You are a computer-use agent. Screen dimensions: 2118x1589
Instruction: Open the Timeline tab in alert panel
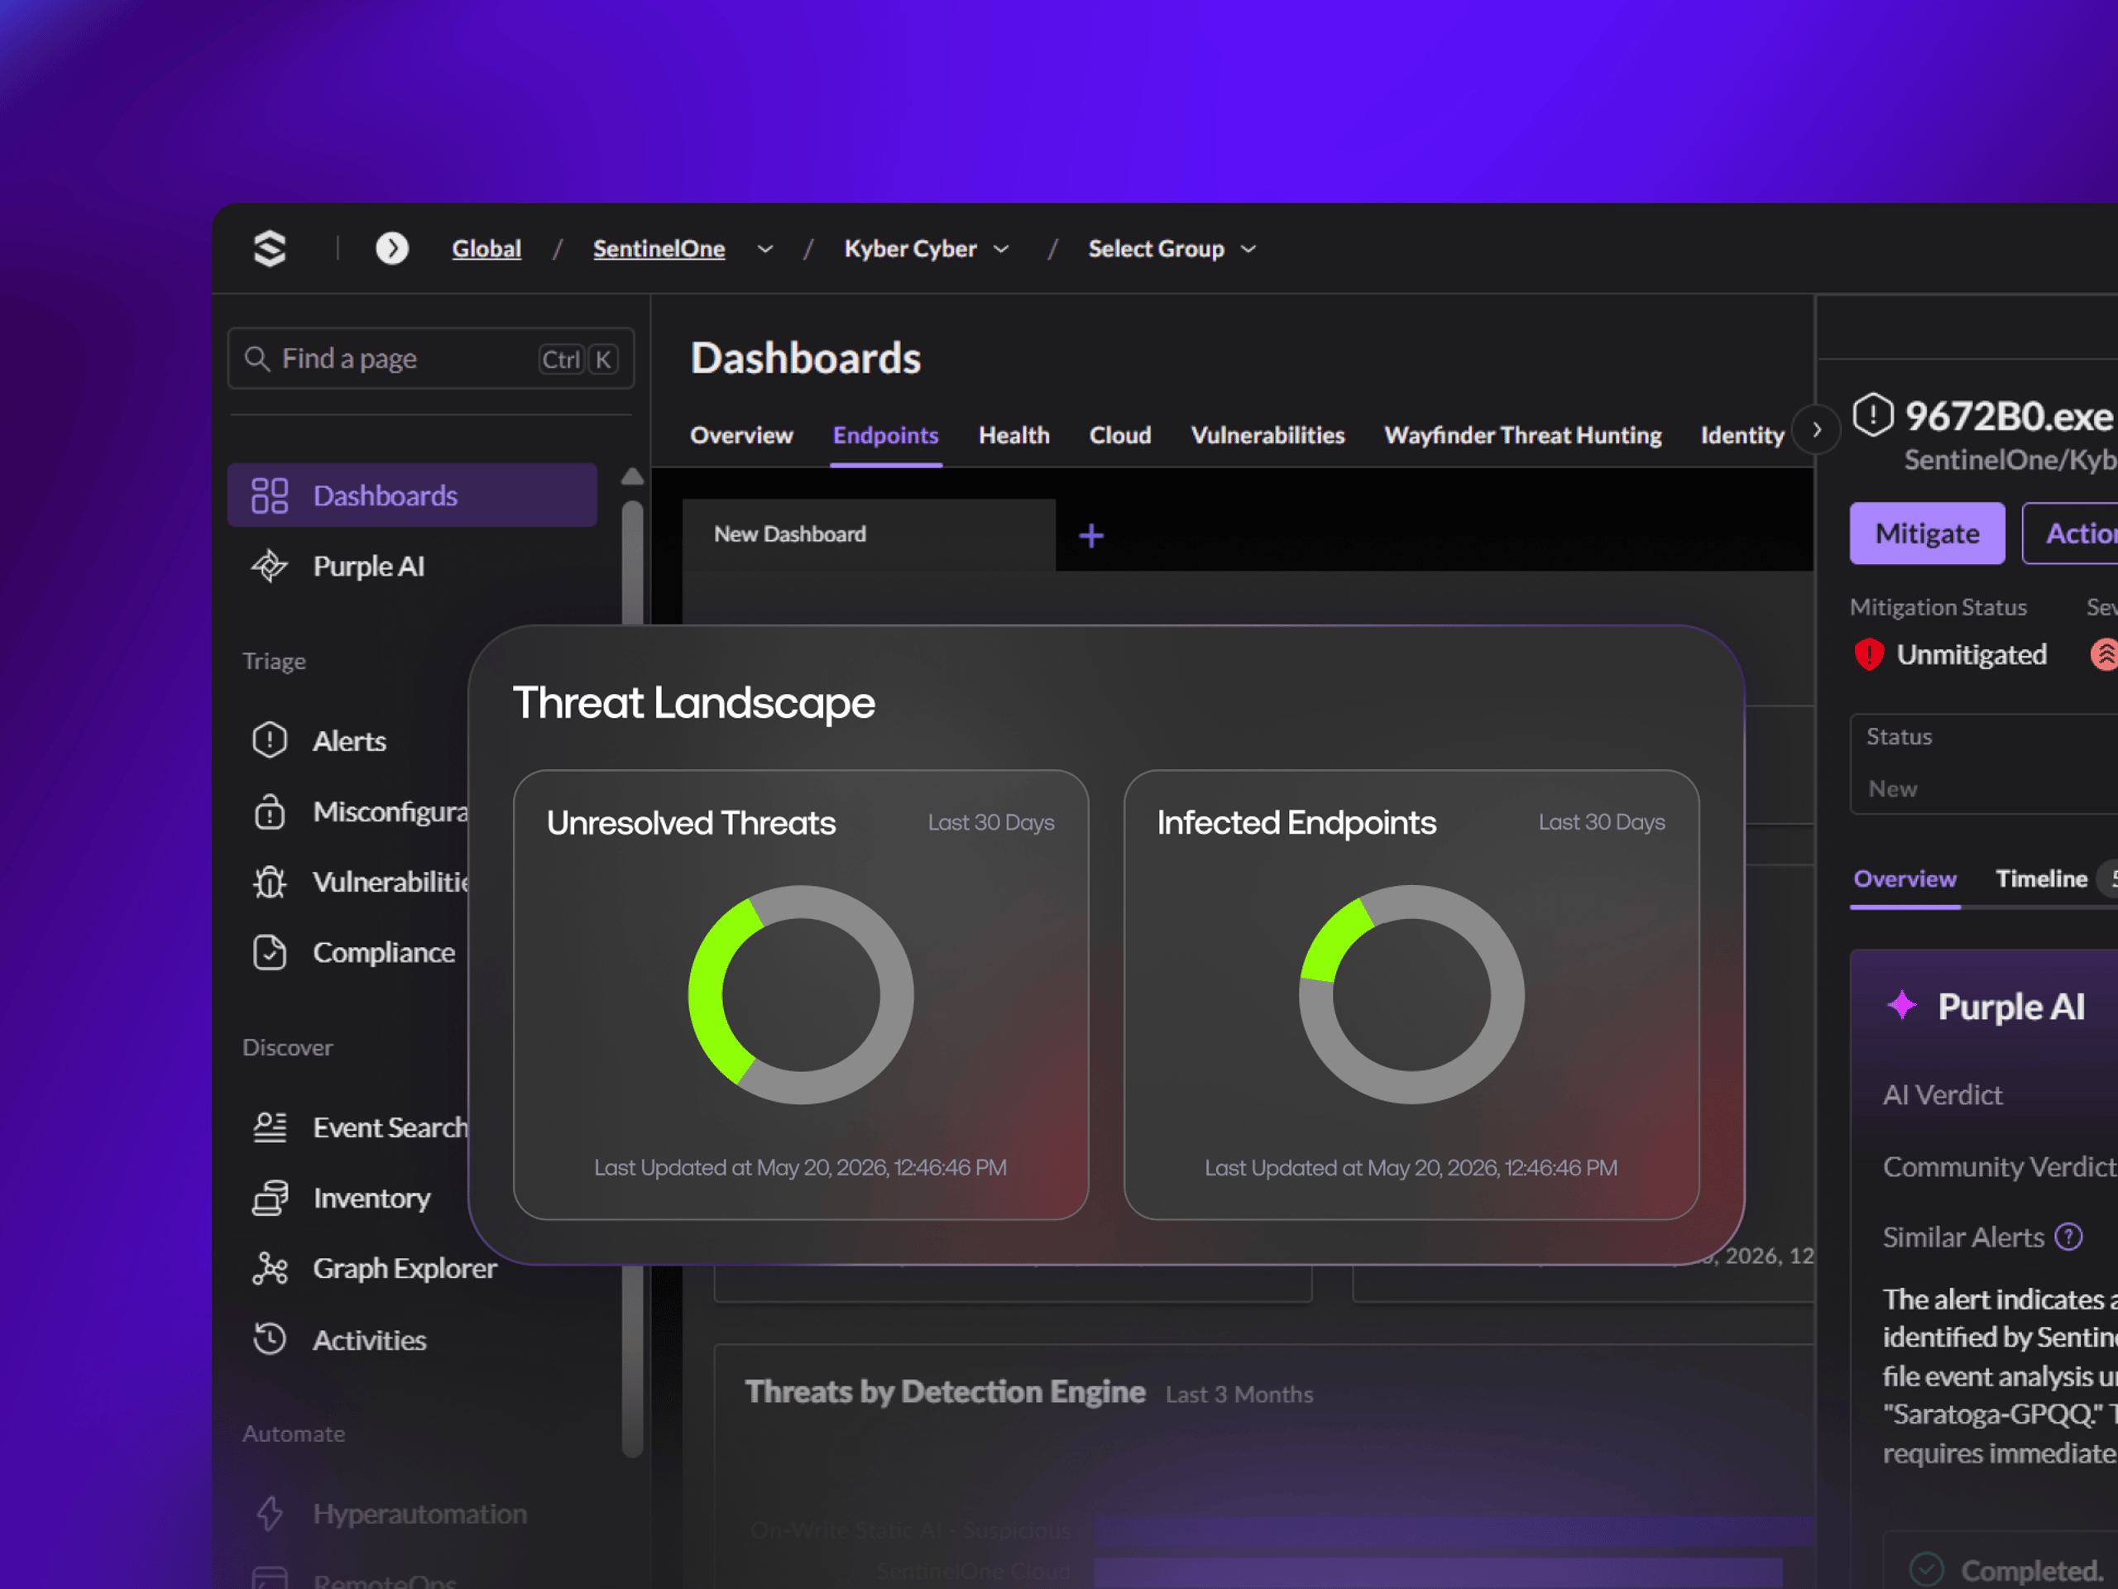point(2041,878)
